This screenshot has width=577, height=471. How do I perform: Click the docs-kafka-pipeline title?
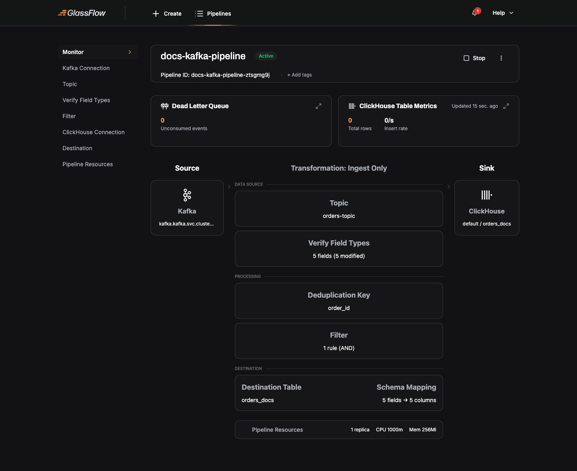coord(203,56)
